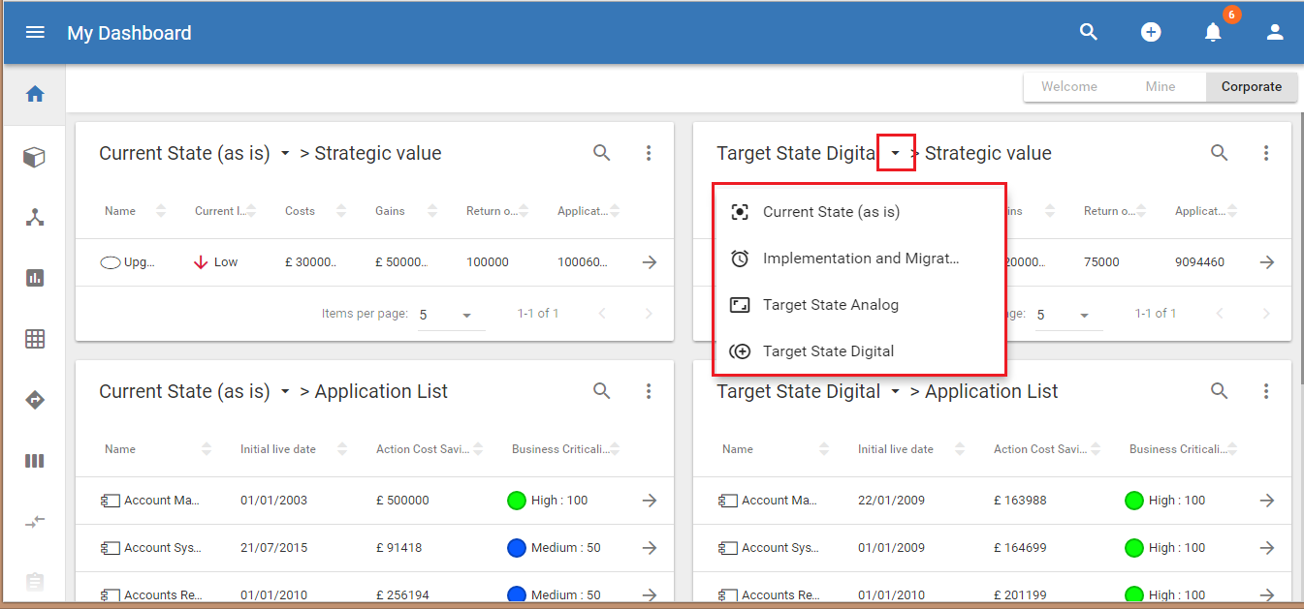Viewport: 1304px width, 609px height.
Task: Open the Current State Strategic value kebab menu
Action: [x=649, y=153]
